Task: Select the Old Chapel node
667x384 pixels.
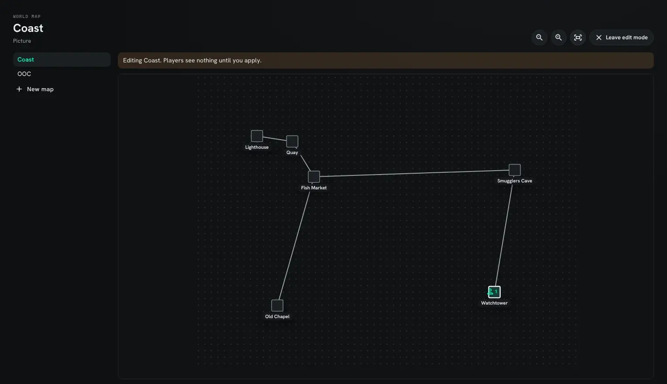Action: tap(277, 305)
